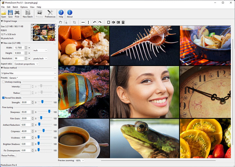Switch to split mirrored preview view
This screenshot has width=235, height=167.
[113, 22]
